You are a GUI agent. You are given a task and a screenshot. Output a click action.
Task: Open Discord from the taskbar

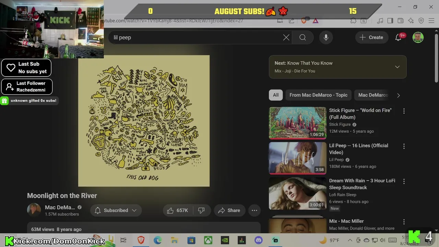[x=259, y=240]
